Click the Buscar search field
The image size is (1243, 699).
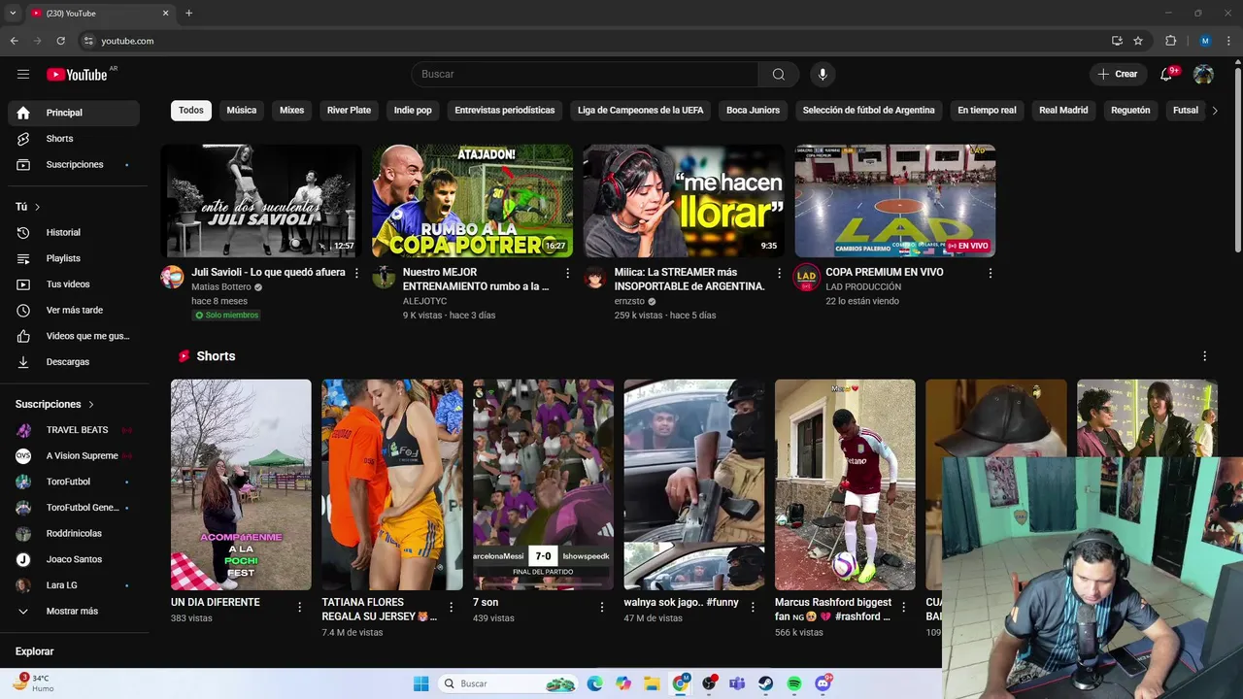pyautogui.click(x=585, y=74)
